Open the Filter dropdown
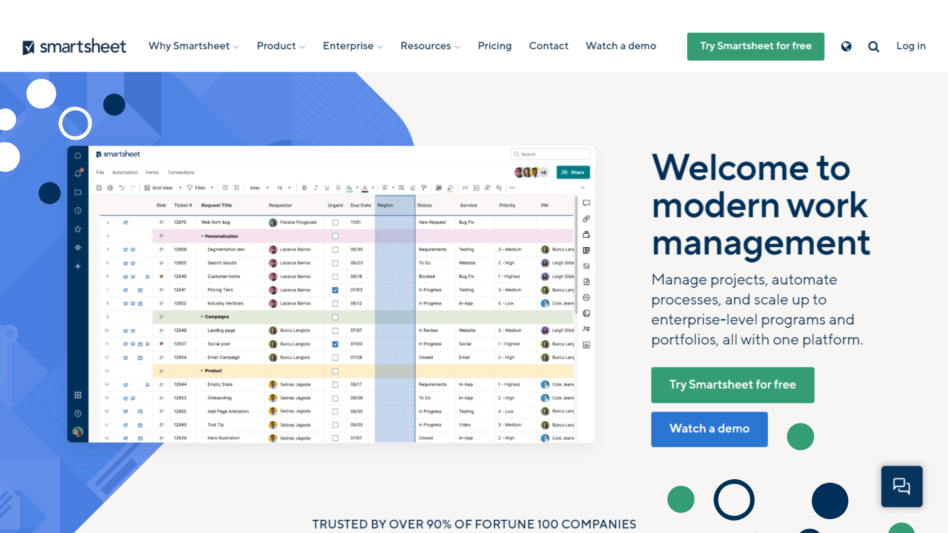 200,188
